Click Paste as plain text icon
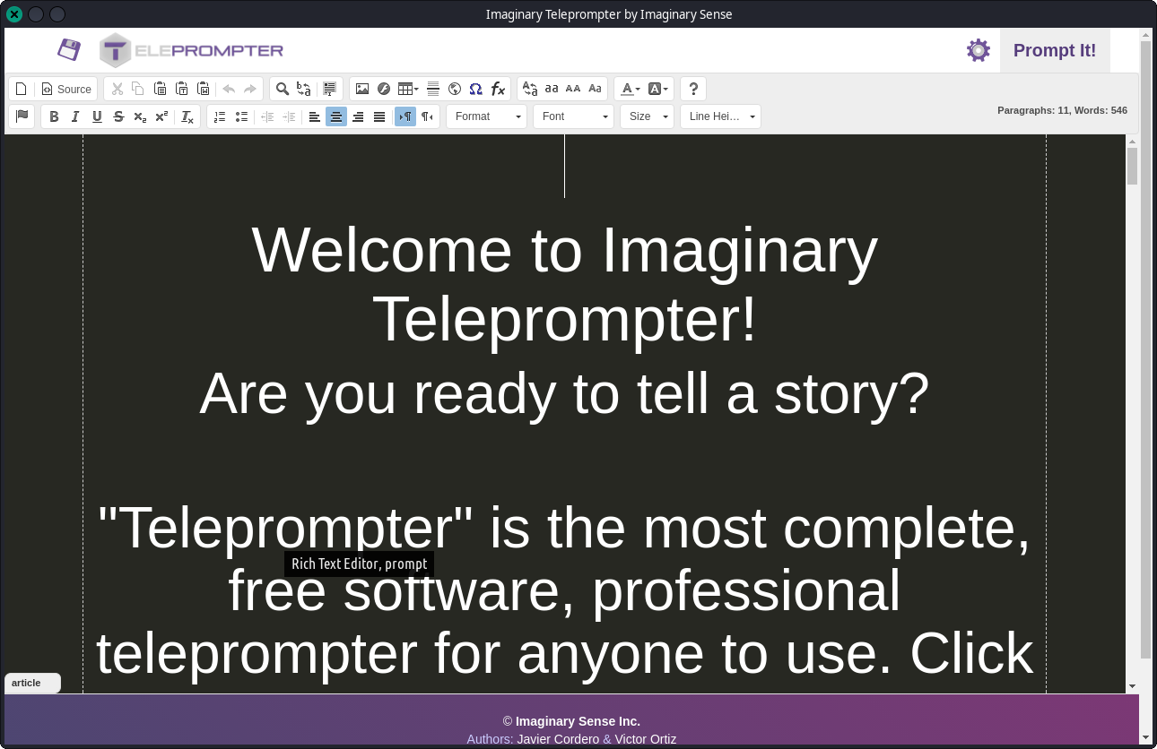 tap(181, 89)
